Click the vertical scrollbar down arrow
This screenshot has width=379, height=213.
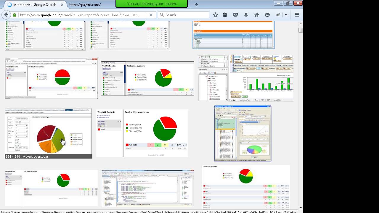[301, 208]
